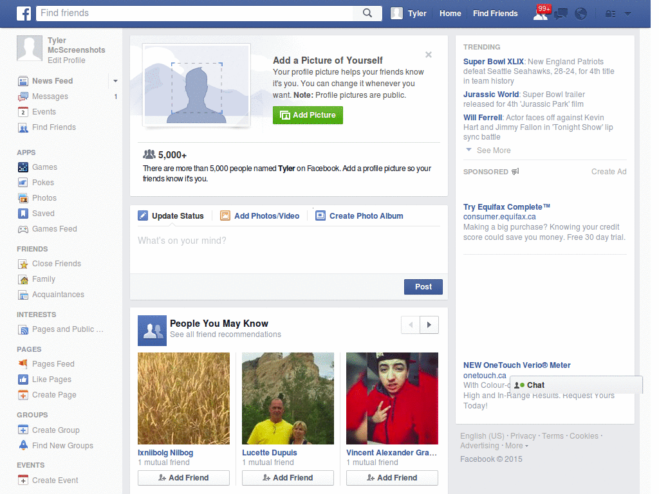Click Messages icon in sidebar
Viewport: 659px width, 494px height.
pyautogui.click(x=23, y=96)
